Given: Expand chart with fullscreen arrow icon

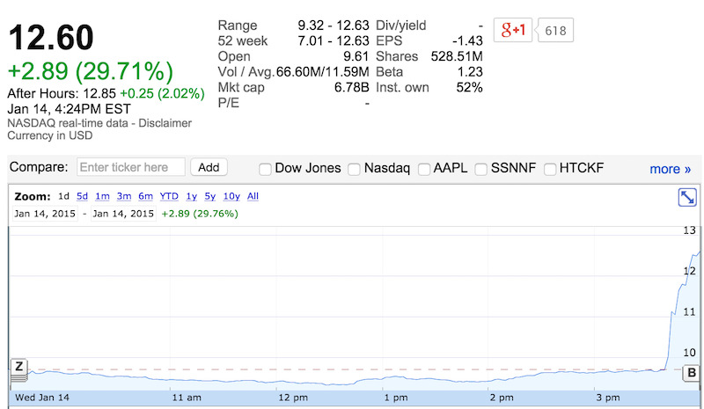Looking at the screenshot, I should tap(687, 198).
